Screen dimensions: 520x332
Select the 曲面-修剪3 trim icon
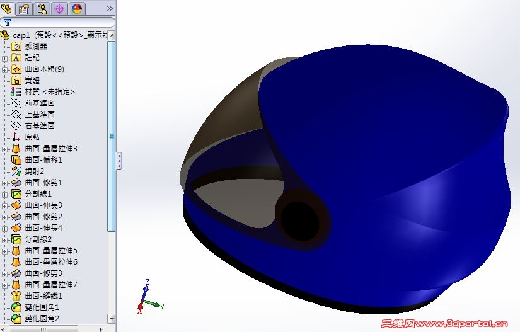(x=16, y=273)
